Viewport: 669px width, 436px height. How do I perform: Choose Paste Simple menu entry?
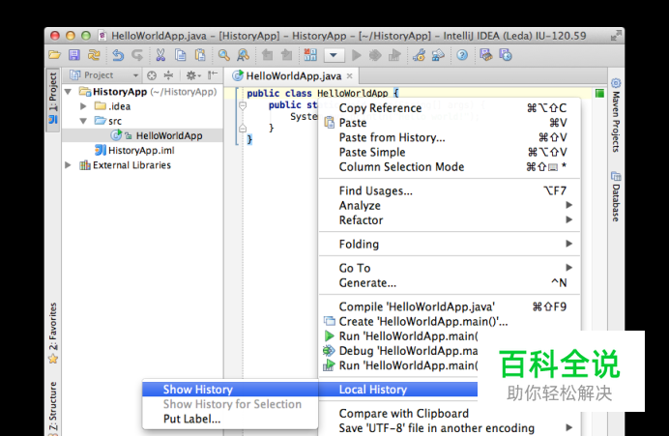click(449, 153)
